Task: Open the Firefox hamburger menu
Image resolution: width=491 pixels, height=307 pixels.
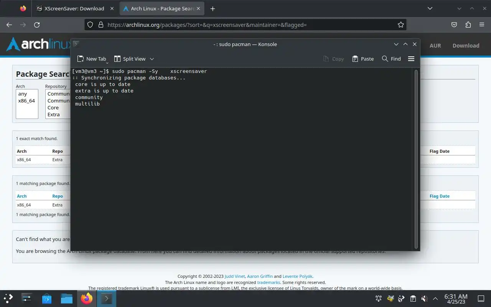Action: 482,25
